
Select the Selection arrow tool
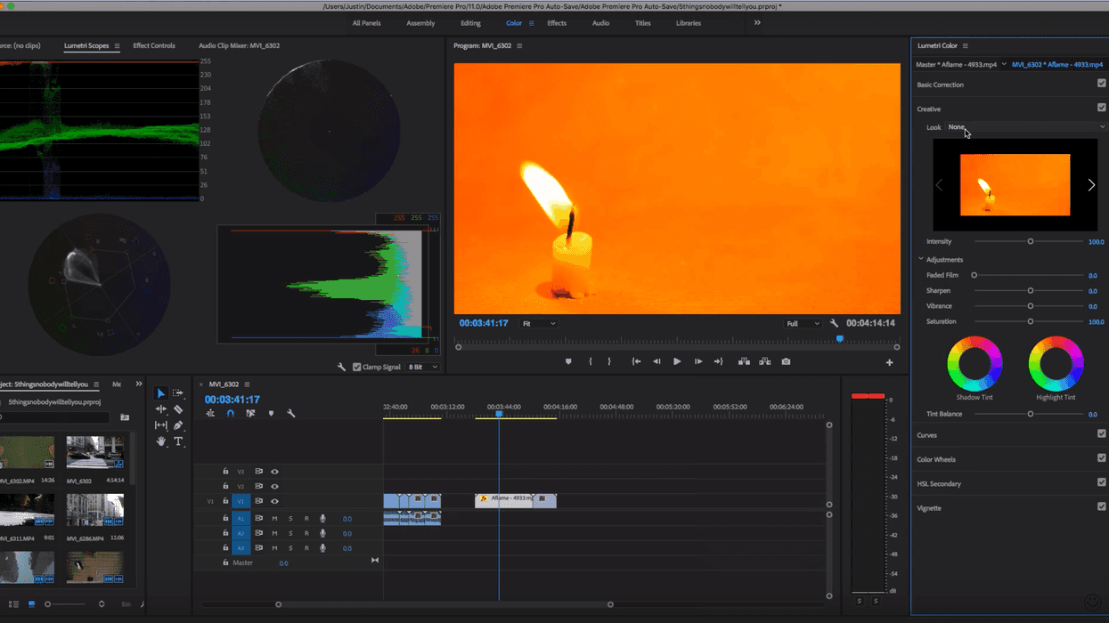point(161,393)
